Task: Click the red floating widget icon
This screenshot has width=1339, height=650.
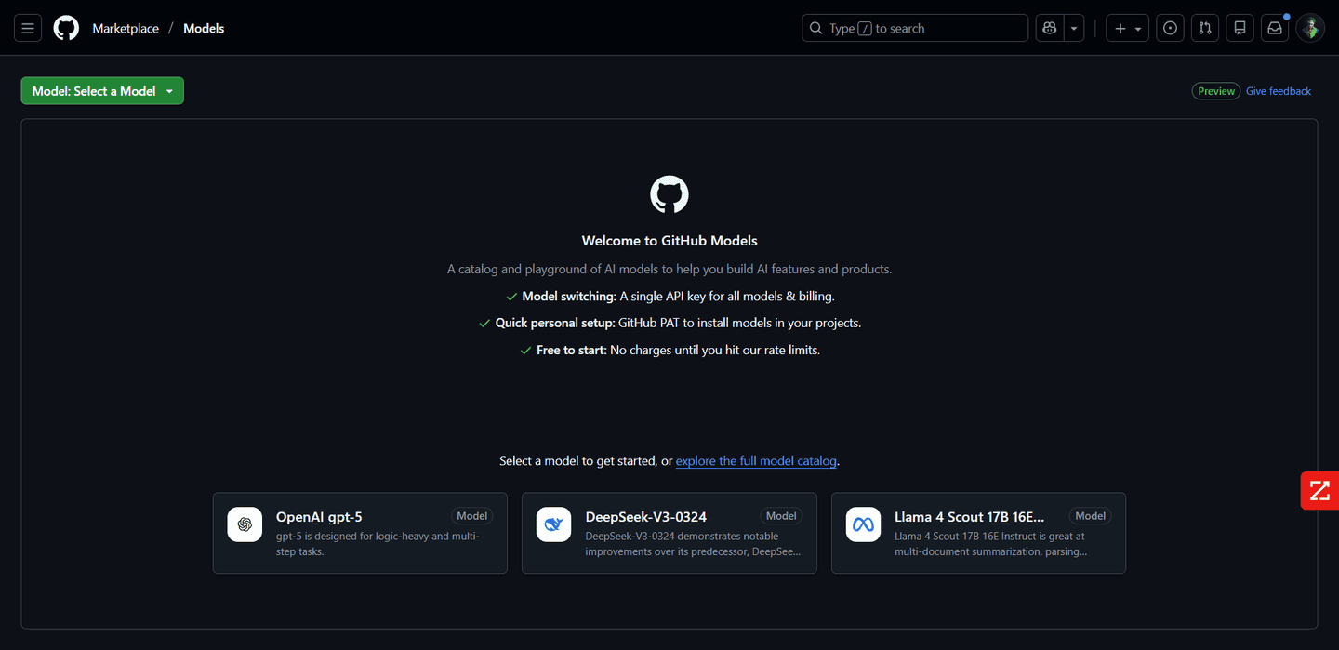Action: click(1319, 490)
